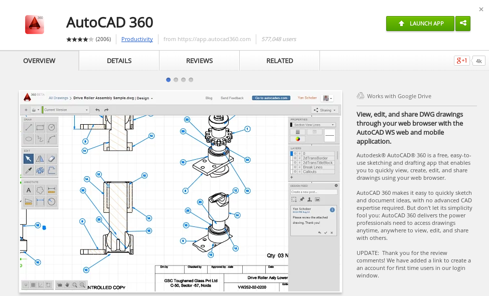Toggle visibility of 2dTransBorder layer
Image resolution: width=489 pixels, height=296 pixels.
pyautogui.click(x=295, y=158)
